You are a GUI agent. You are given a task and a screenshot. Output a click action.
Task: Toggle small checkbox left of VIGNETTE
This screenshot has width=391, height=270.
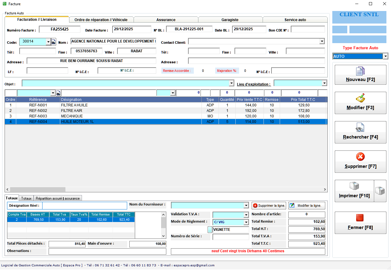[210, 229]
